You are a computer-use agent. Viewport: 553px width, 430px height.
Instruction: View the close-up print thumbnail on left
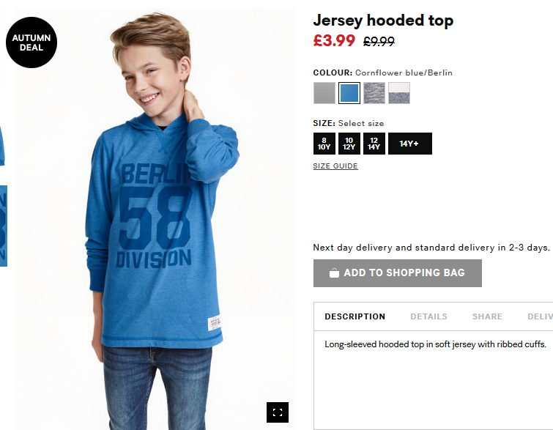click(x=4, y=226)
